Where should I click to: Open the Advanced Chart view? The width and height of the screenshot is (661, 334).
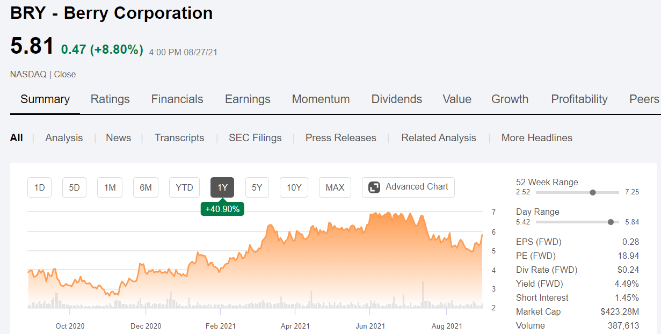click(408, 187)
